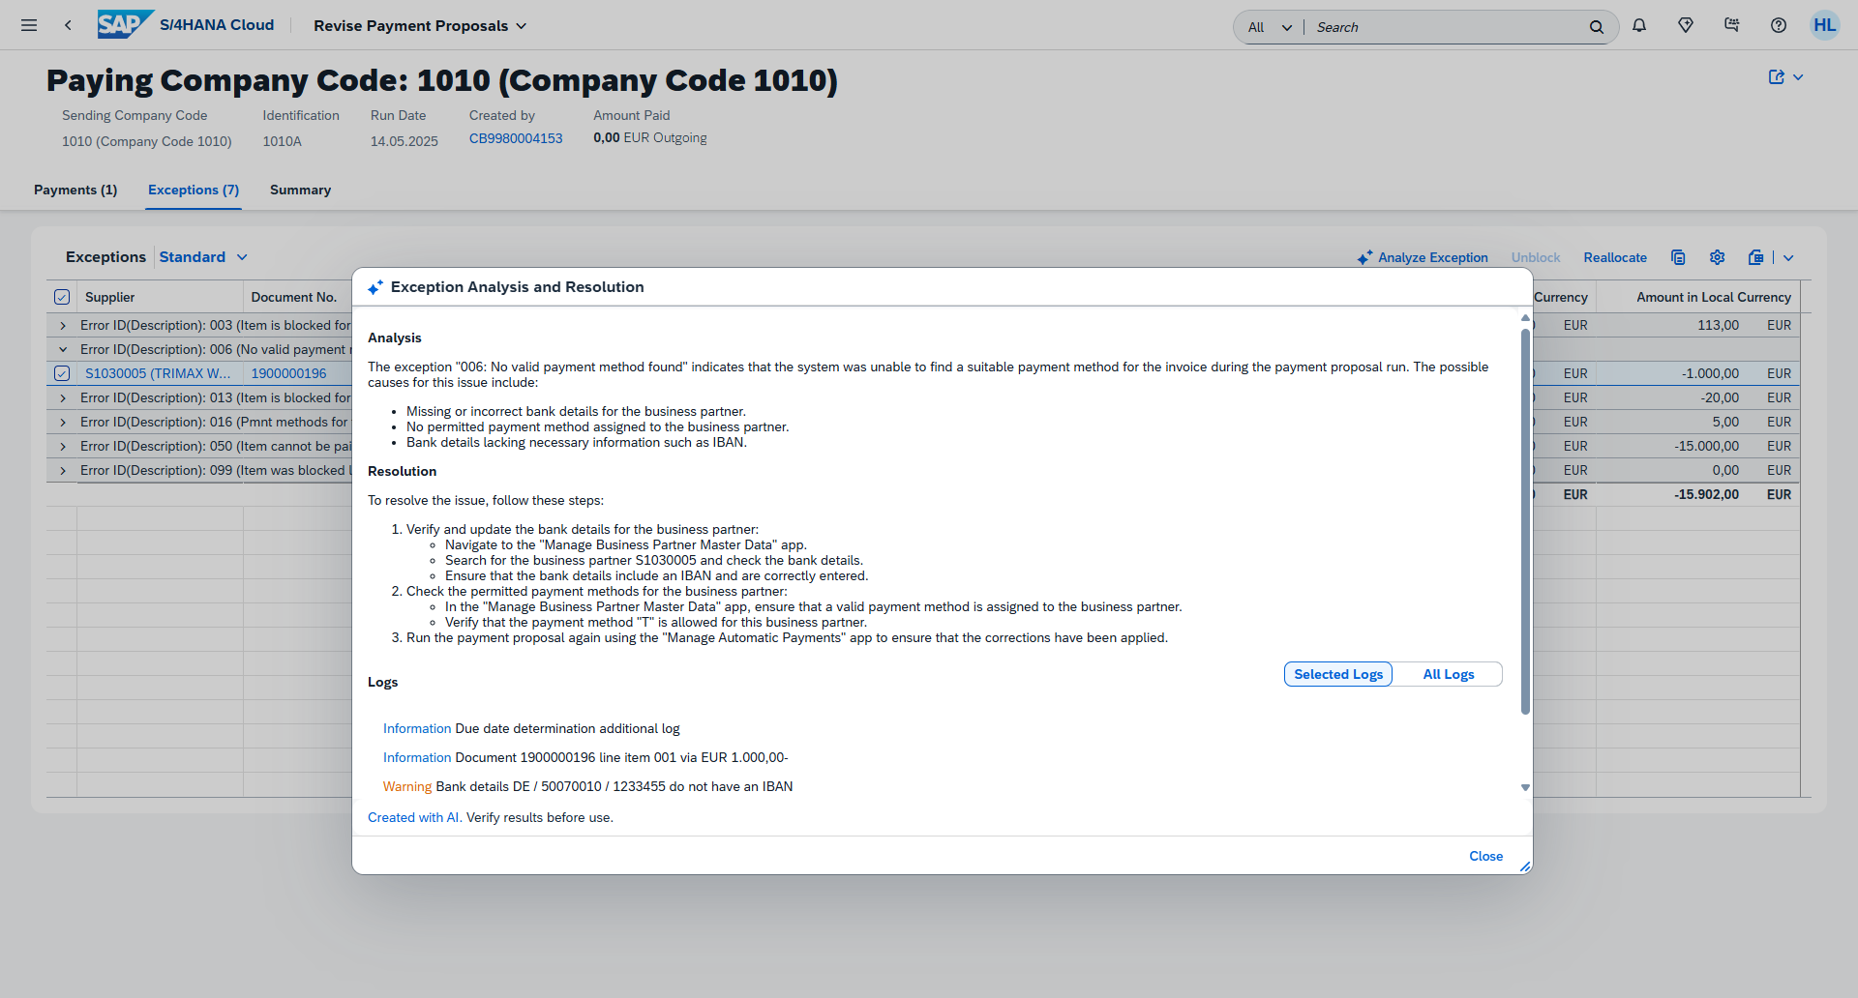Switch to All Logs view

coord(1448,674)
